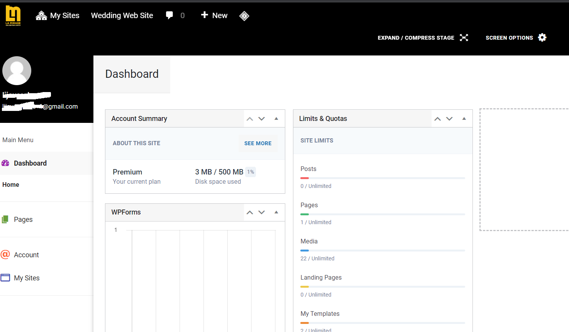This screenshot has width=569, height=332.
Task: Click the My Templates label
Action: (320, 314)
